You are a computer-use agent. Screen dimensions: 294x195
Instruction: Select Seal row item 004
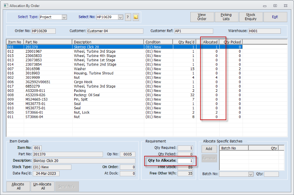click(x=125, y=104)
